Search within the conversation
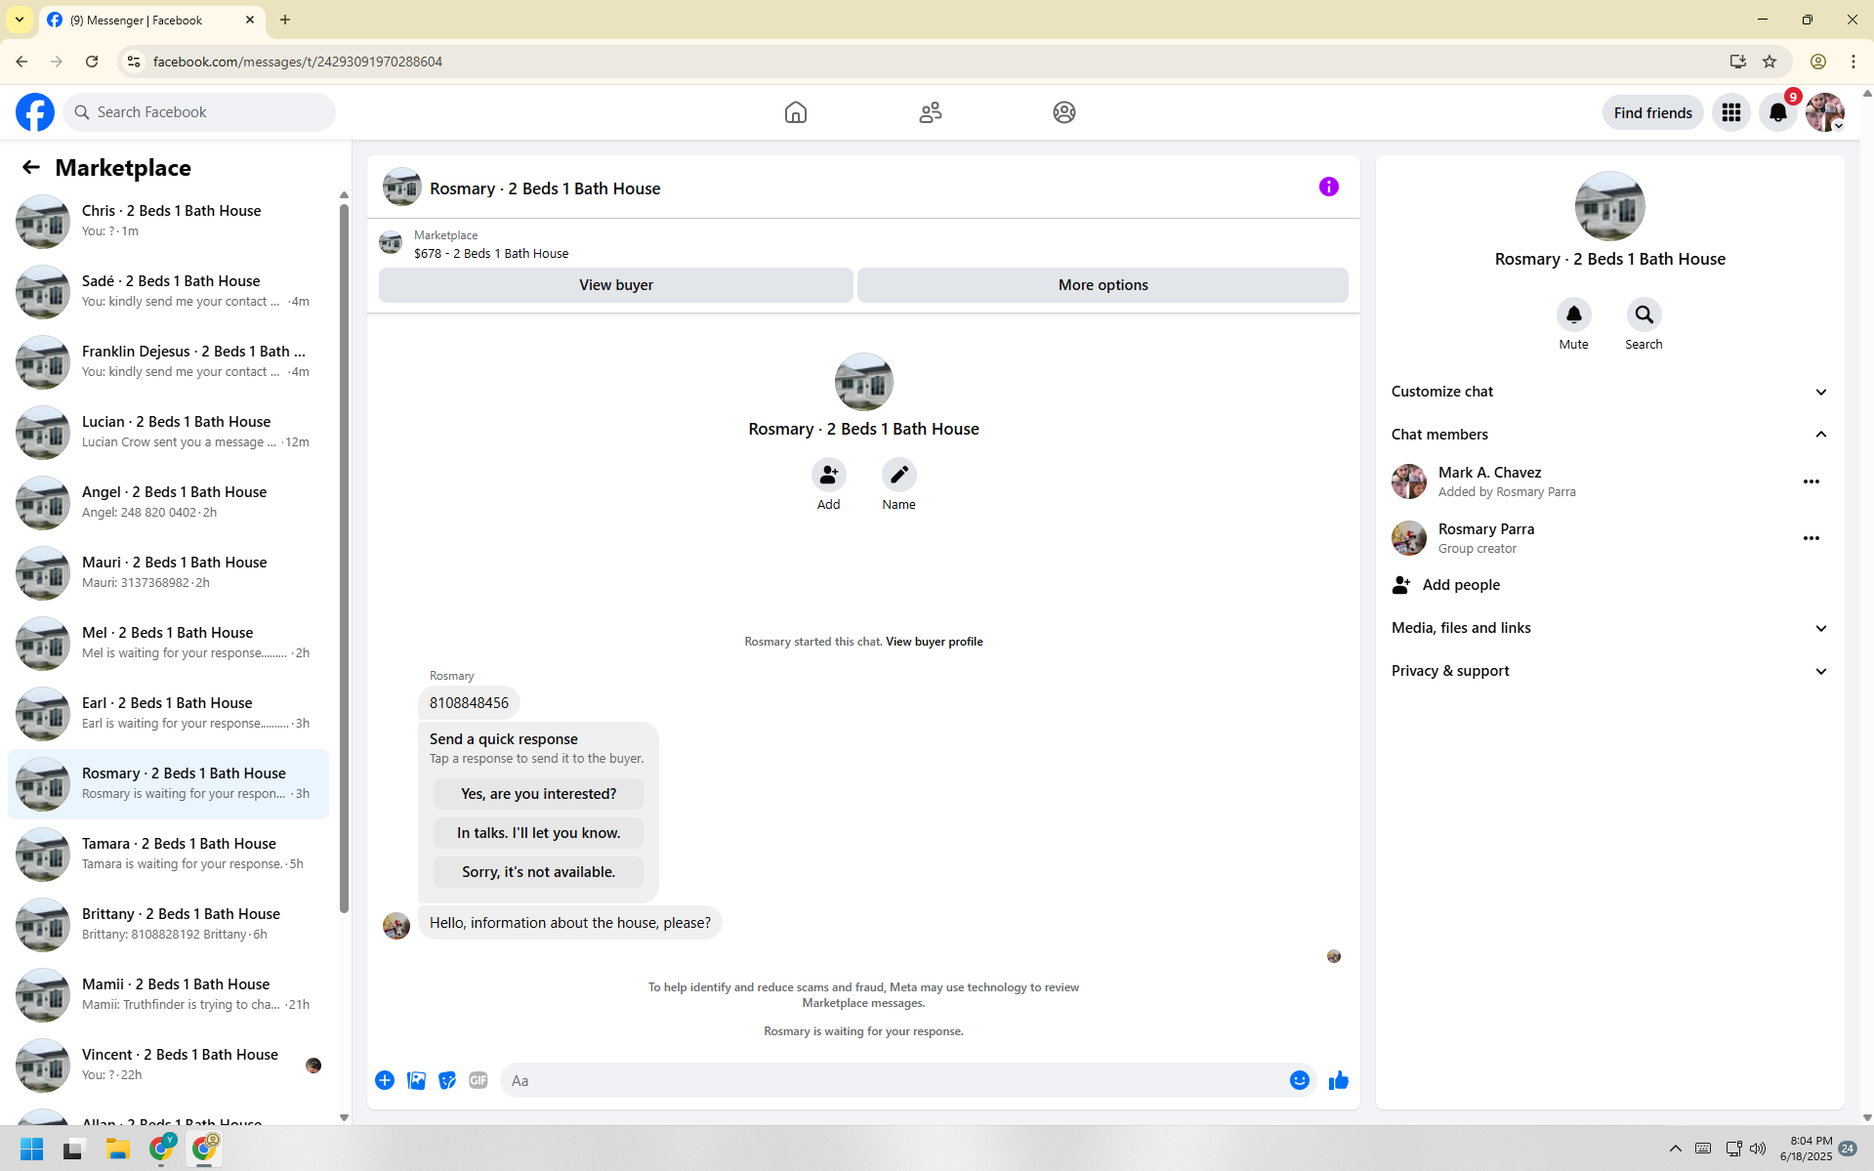 [x=1644, y=314]
